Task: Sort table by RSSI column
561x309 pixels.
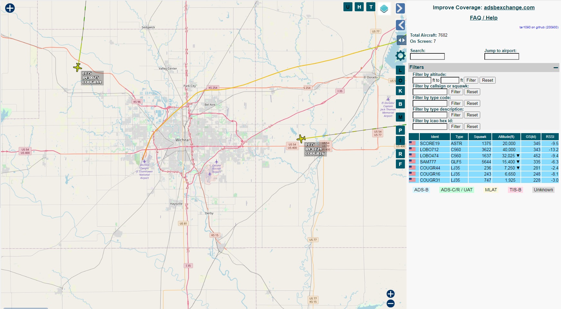Action: point(550,137)
